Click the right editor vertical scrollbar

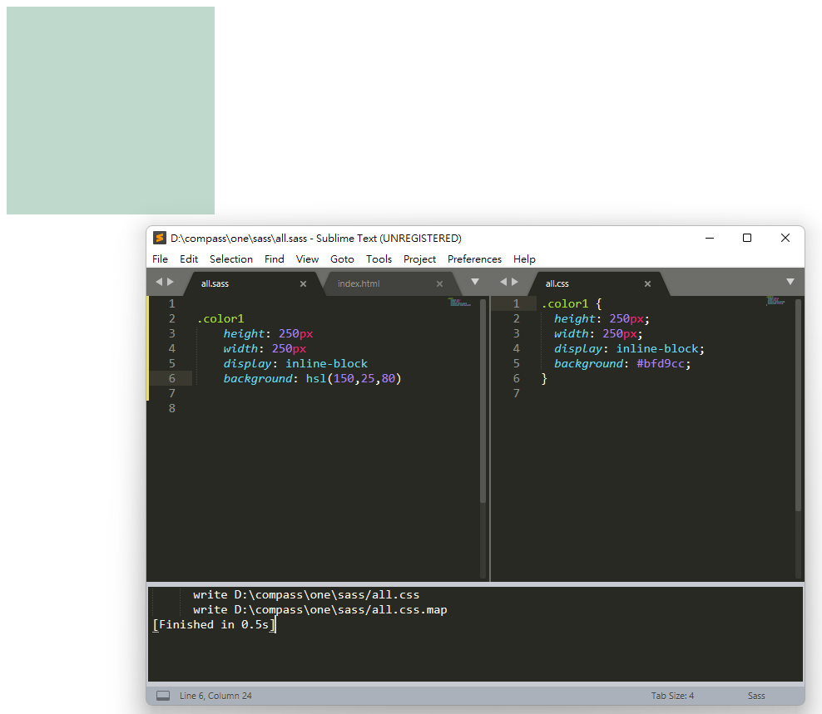(799, 405)
